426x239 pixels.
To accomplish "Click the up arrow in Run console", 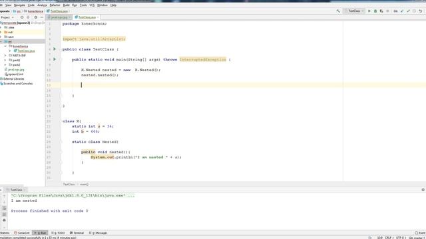I will 4,197.
